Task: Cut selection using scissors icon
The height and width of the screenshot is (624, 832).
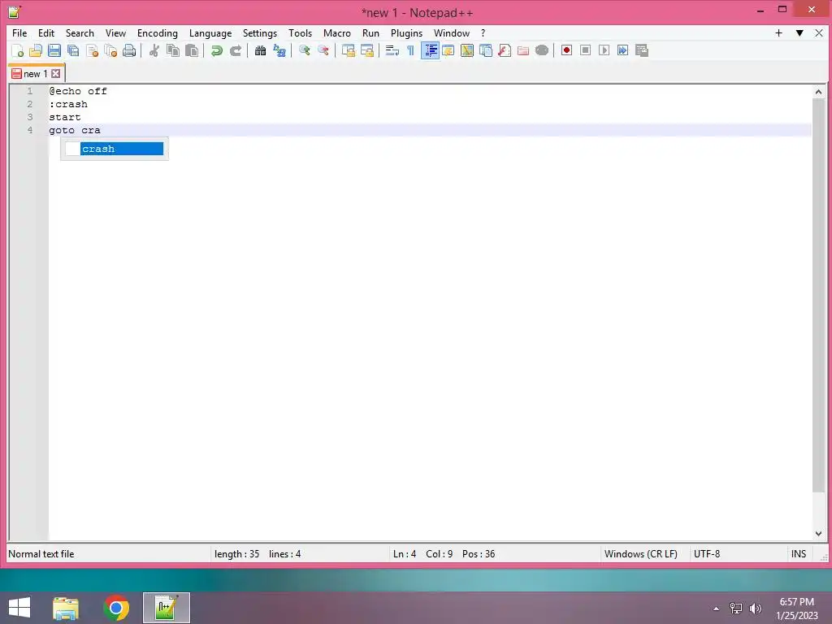Action: (154, 51)
